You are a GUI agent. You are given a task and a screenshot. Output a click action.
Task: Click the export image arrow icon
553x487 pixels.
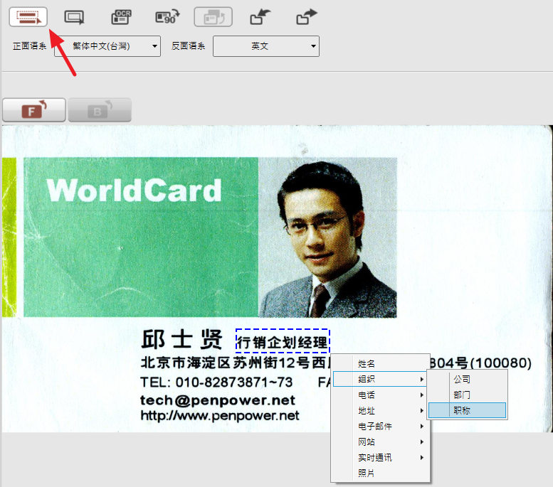click(307, 16)
